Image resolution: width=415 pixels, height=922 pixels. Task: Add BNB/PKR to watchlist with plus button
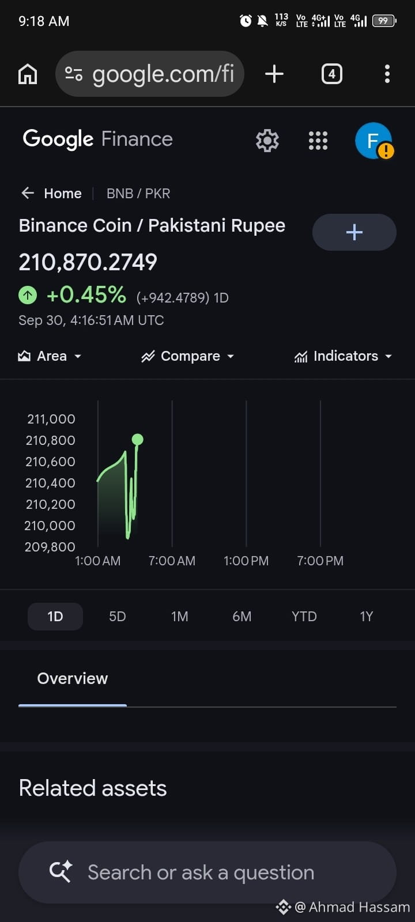tap(354, 232)
